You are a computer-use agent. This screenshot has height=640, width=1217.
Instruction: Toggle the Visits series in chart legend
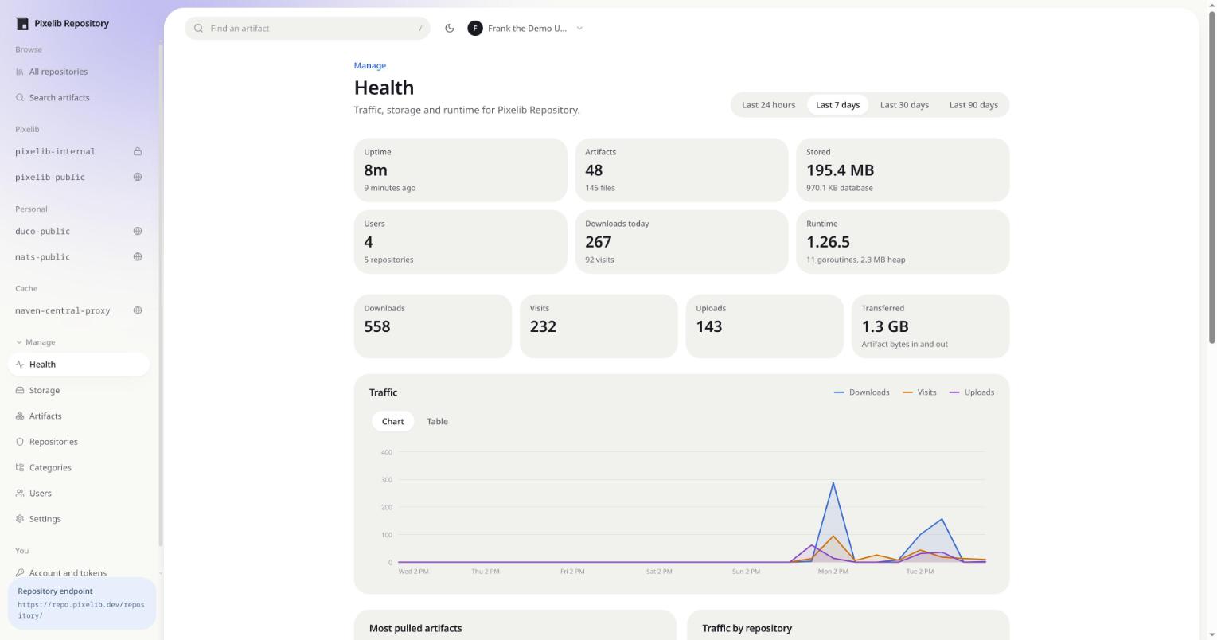pyautogui.click(x=919, y=392)
